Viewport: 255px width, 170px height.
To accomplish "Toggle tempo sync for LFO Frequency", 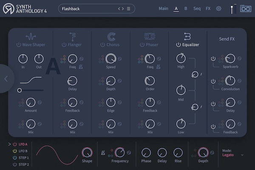I will pyautogui.click(x=103, y=153).
